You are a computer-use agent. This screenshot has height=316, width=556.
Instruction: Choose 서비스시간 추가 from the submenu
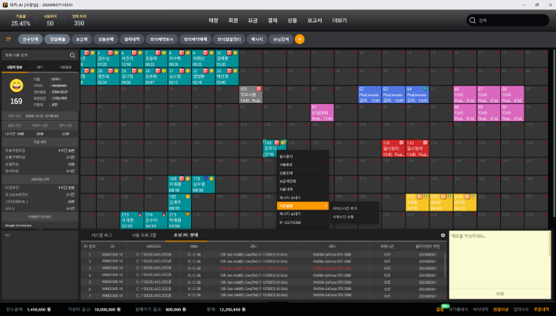(347, 207)
